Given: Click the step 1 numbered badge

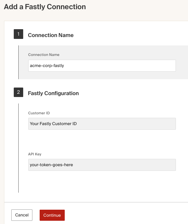Looking at the screenshot, I should coord(18,34).
